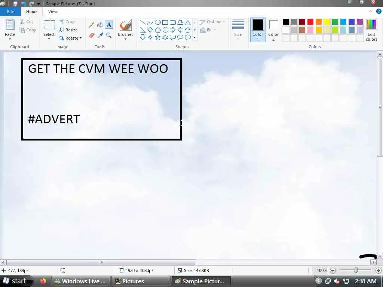The height and width of the screenshot is (287, 383).
Task: Choose the Oval shape
Action: [x=158, y=22]
